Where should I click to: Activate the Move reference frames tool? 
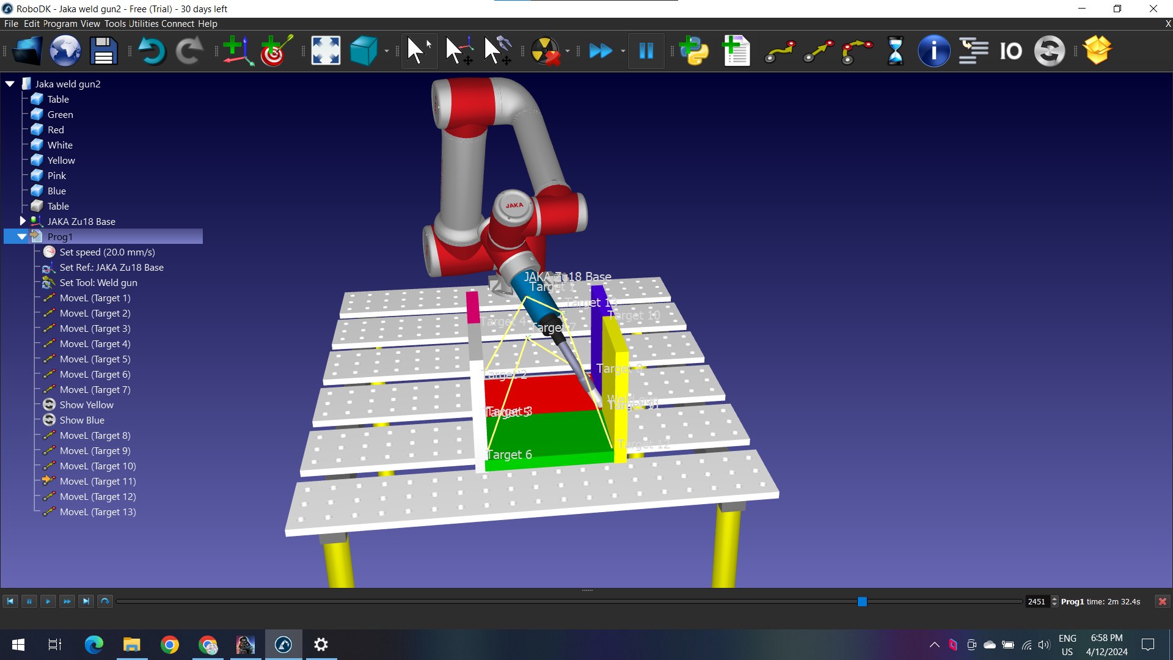click(458, 51)
